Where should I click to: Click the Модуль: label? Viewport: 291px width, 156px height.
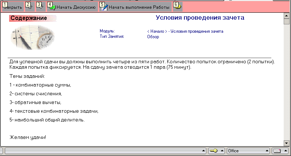(x=107, y=31)
